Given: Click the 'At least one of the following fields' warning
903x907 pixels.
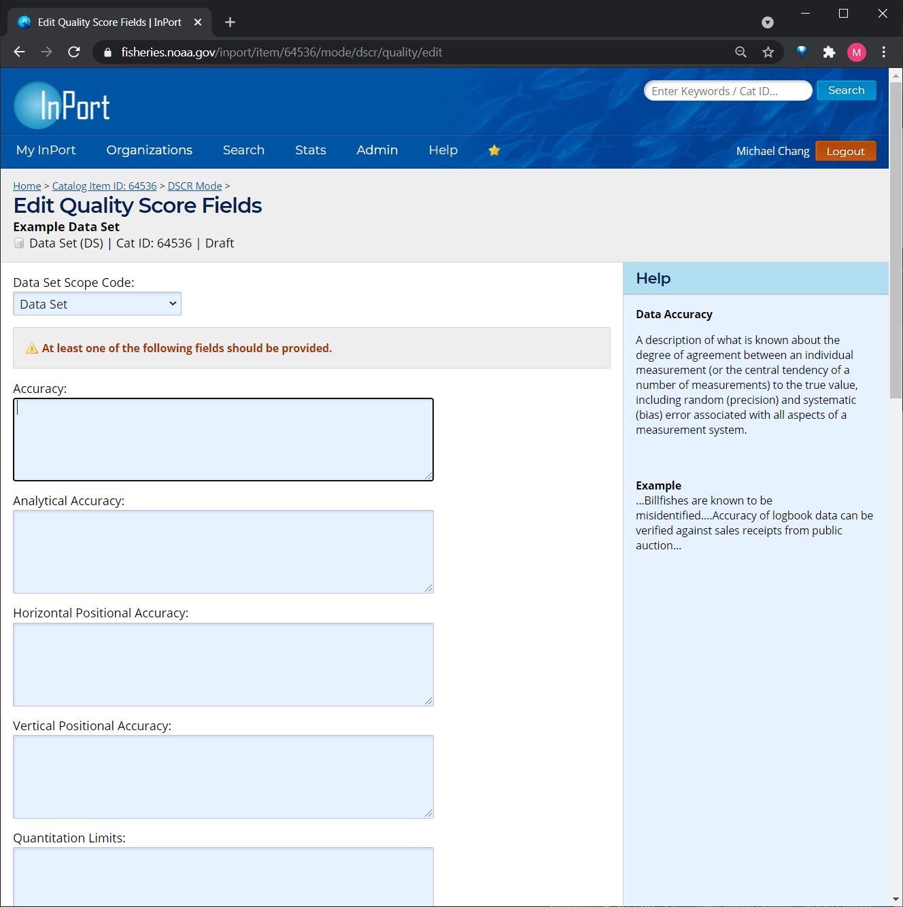Looking at the screenshot, I should click(x=187, y=348).
